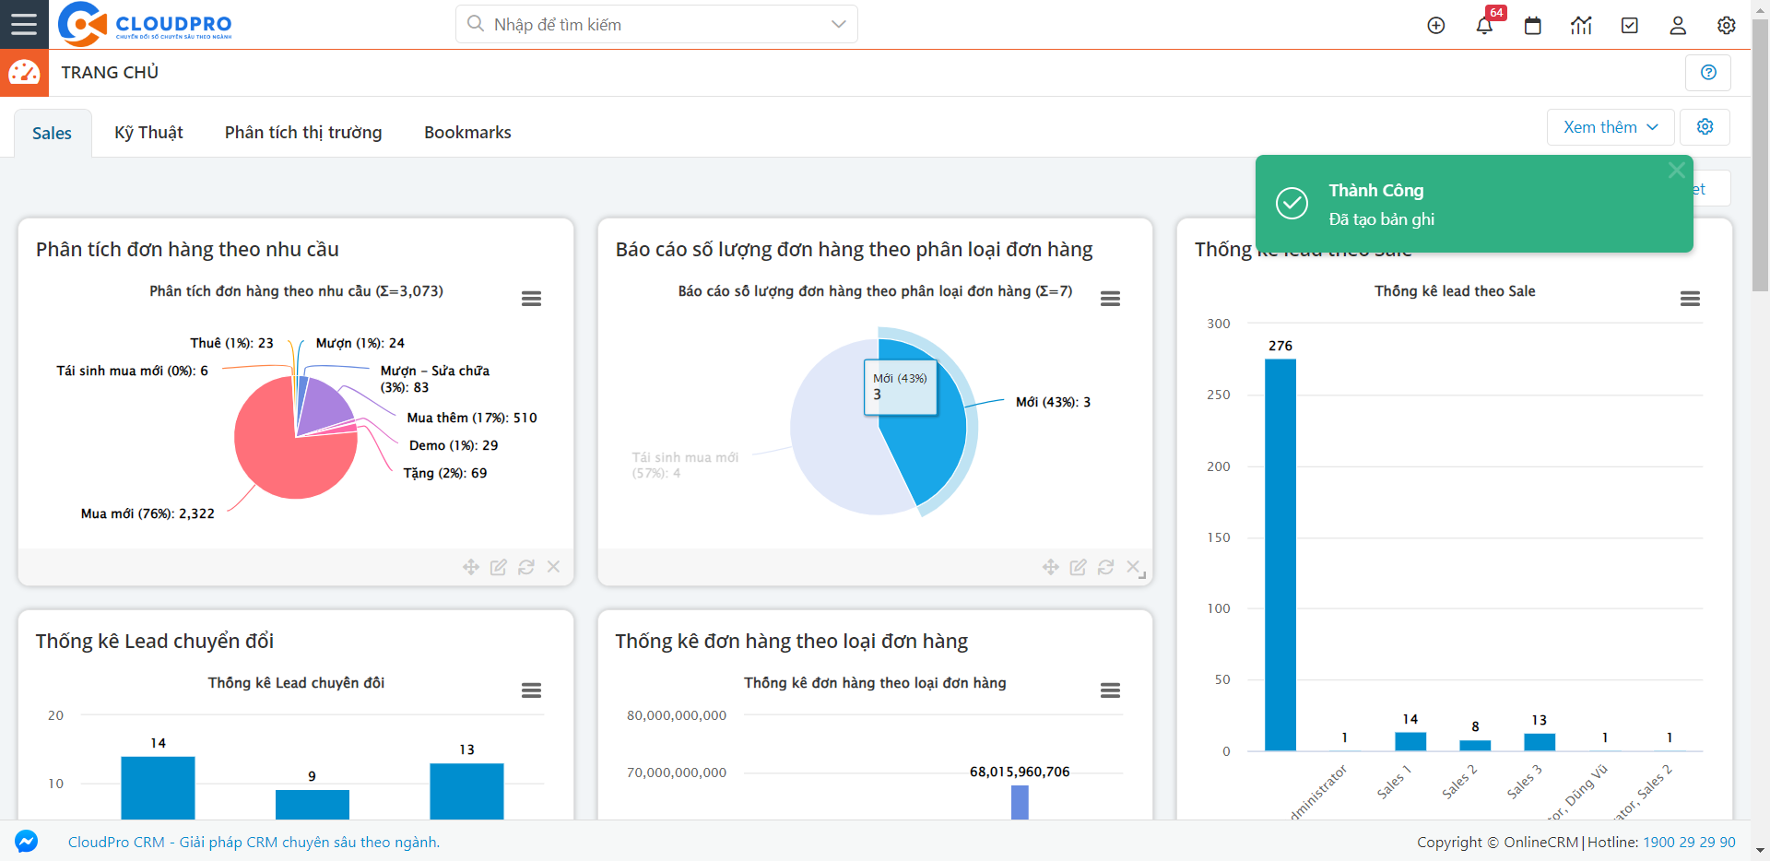
Task: Expand the search box dropdown arrow
Action: coord(838,24)
